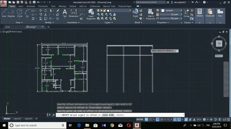231x129 pixels.
Task: Click the layer color swatch in Layers panel
Action: pos(108,10)
